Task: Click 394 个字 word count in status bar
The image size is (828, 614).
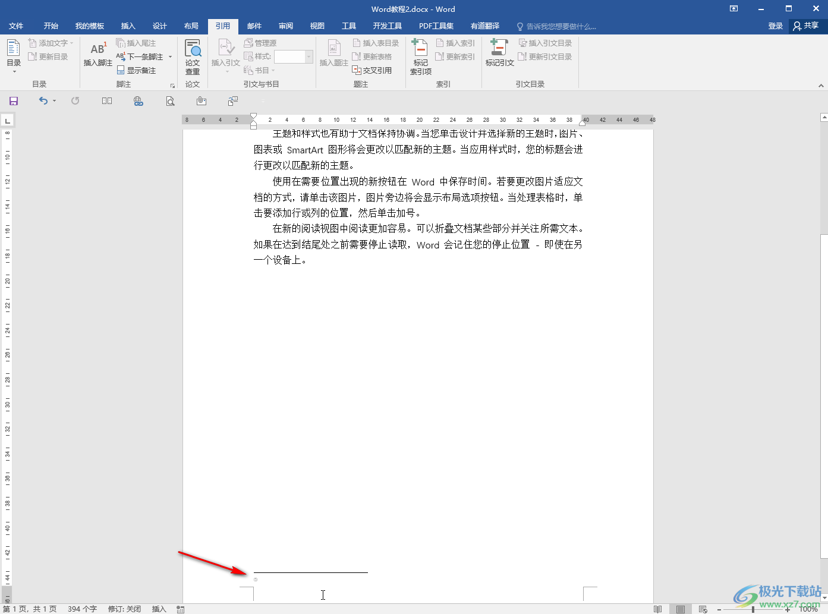Action: [x=82, y=609]
